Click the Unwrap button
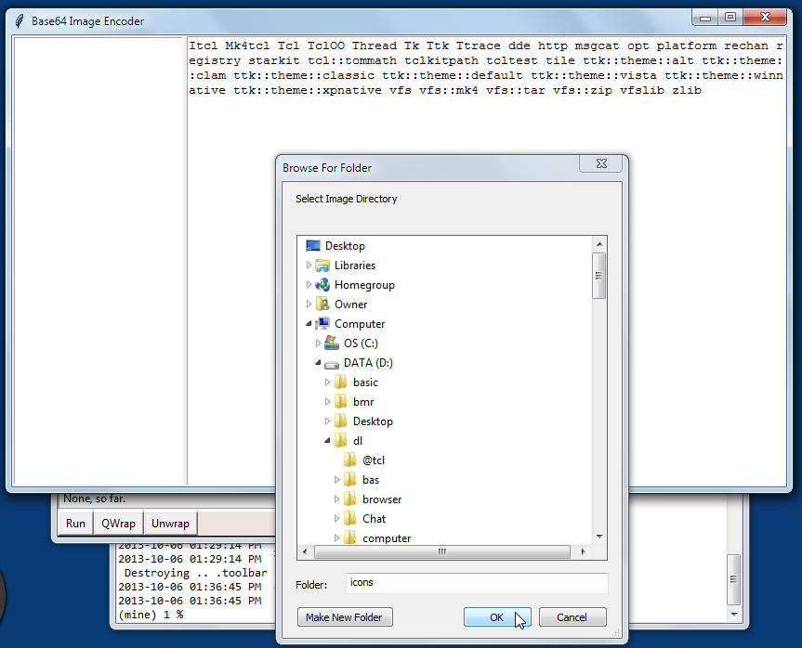This screenshot has width=802, height=648. coord(170,524)
